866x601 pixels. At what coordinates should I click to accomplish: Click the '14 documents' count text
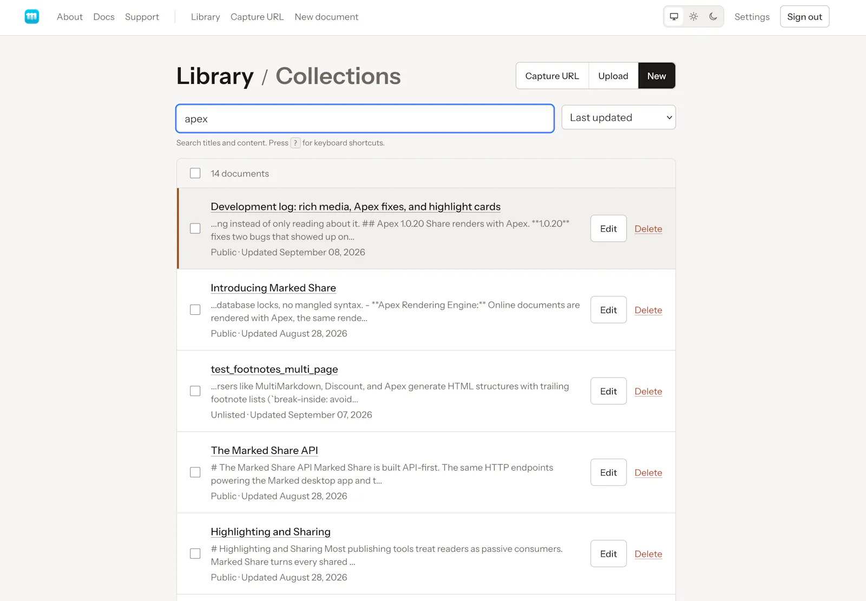click(x=240, y=174)
